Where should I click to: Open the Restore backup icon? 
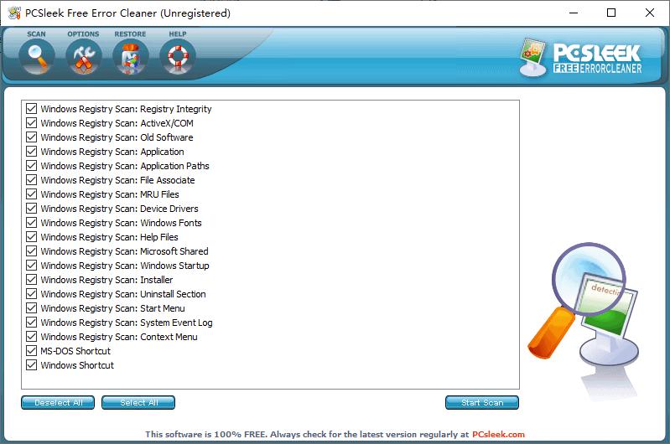click(x=131, y=56)
